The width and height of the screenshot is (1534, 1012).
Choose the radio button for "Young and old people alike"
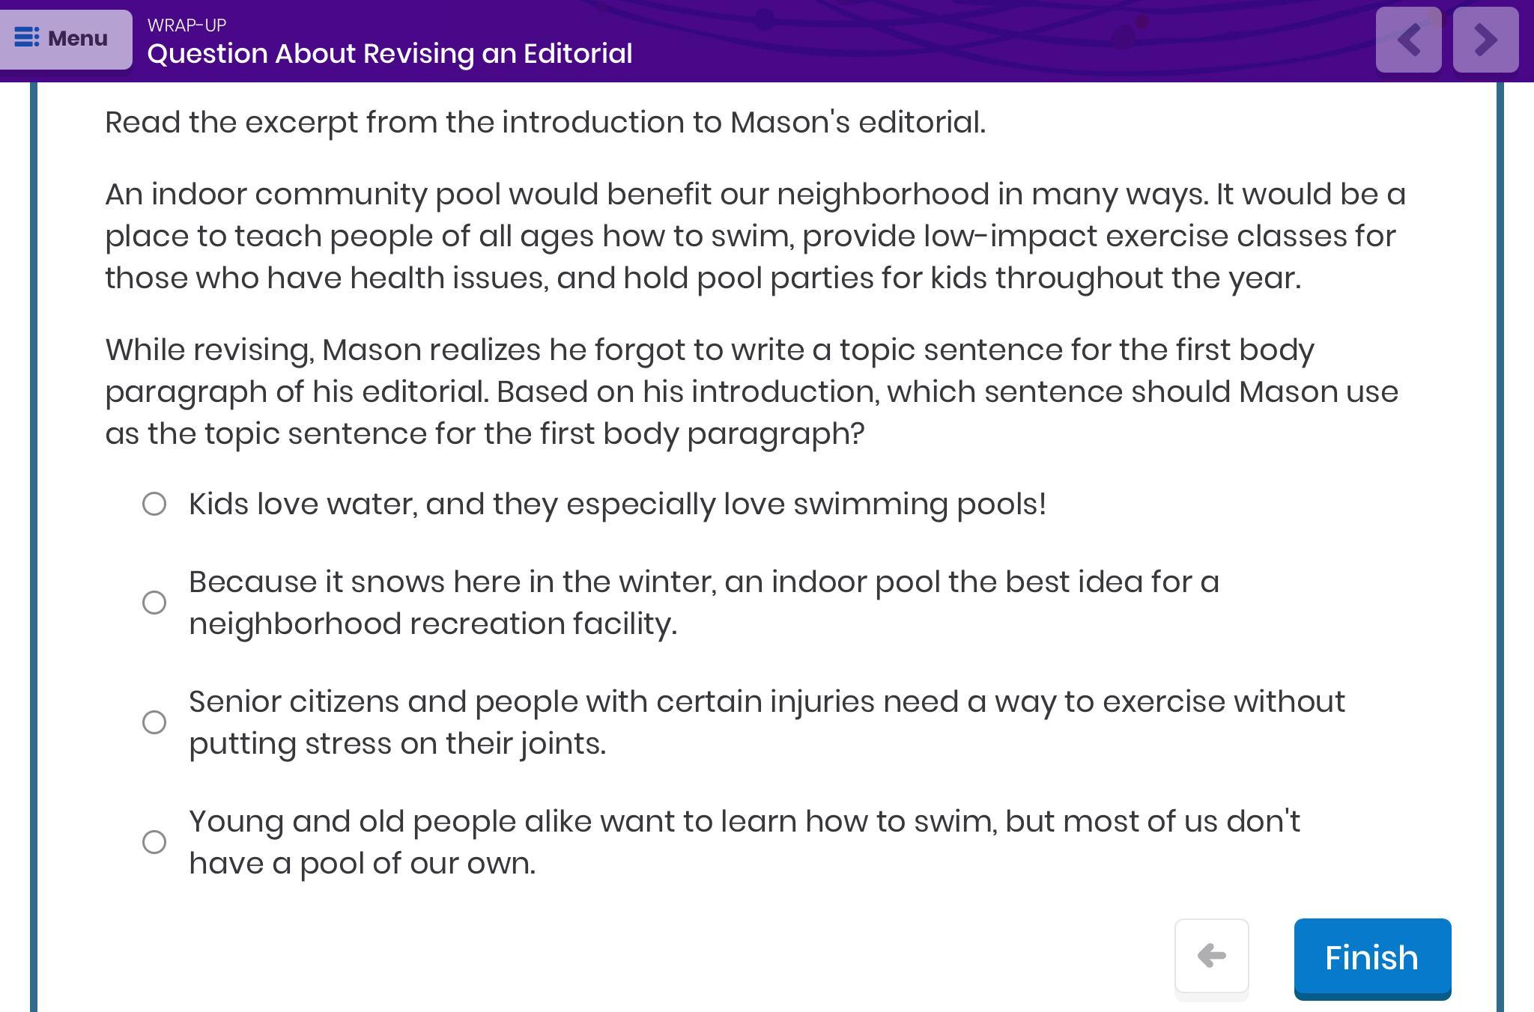coord(154,842)
